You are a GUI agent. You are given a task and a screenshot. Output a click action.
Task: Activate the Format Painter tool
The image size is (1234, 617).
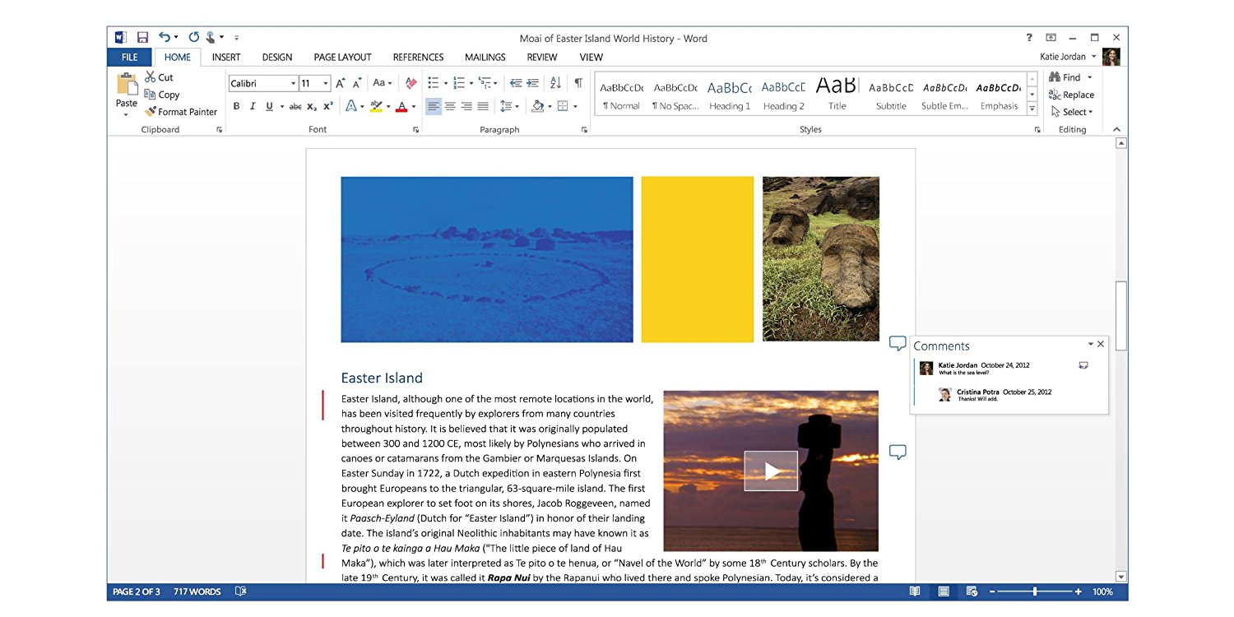180,112
